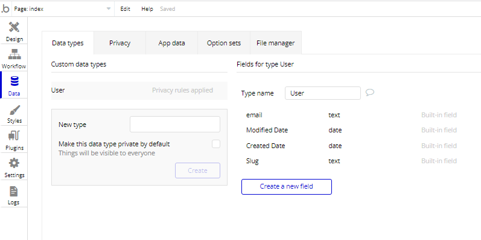Click the Create button for new type

pyautogui.click(x=197, y=170)
